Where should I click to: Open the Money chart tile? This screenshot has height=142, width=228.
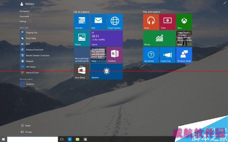[x=159, y=38]
